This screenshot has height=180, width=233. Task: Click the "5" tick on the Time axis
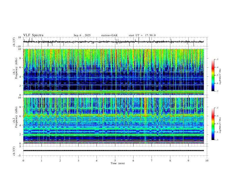[x=115, y=161]
